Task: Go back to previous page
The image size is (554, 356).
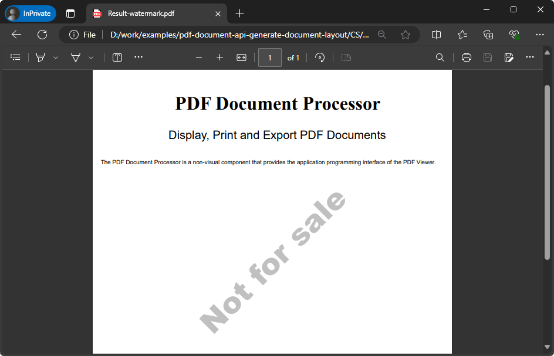Action: (x=16, y=35)
